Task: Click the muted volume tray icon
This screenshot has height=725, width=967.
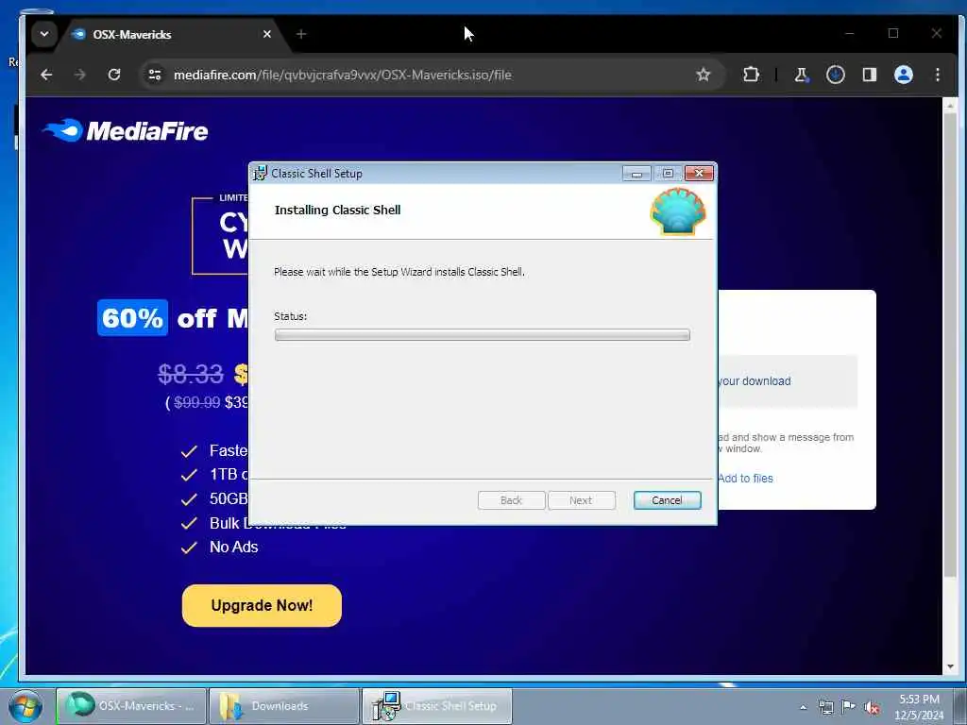Action: [x=872, y=707]
